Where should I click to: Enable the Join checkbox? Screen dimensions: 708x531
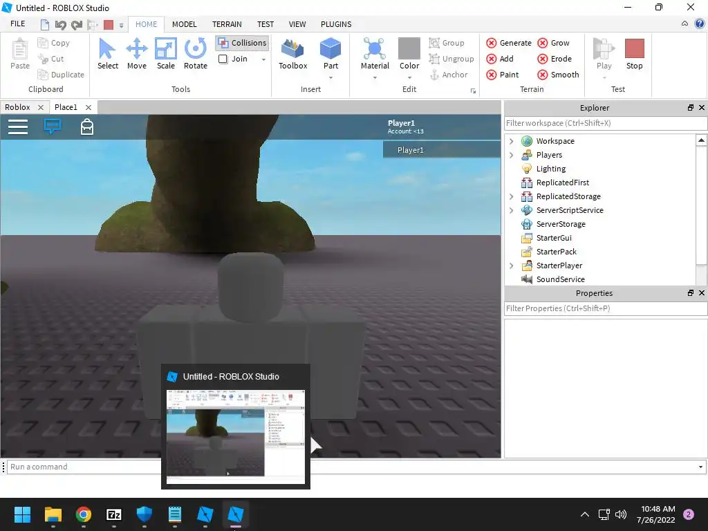[223, 59]
